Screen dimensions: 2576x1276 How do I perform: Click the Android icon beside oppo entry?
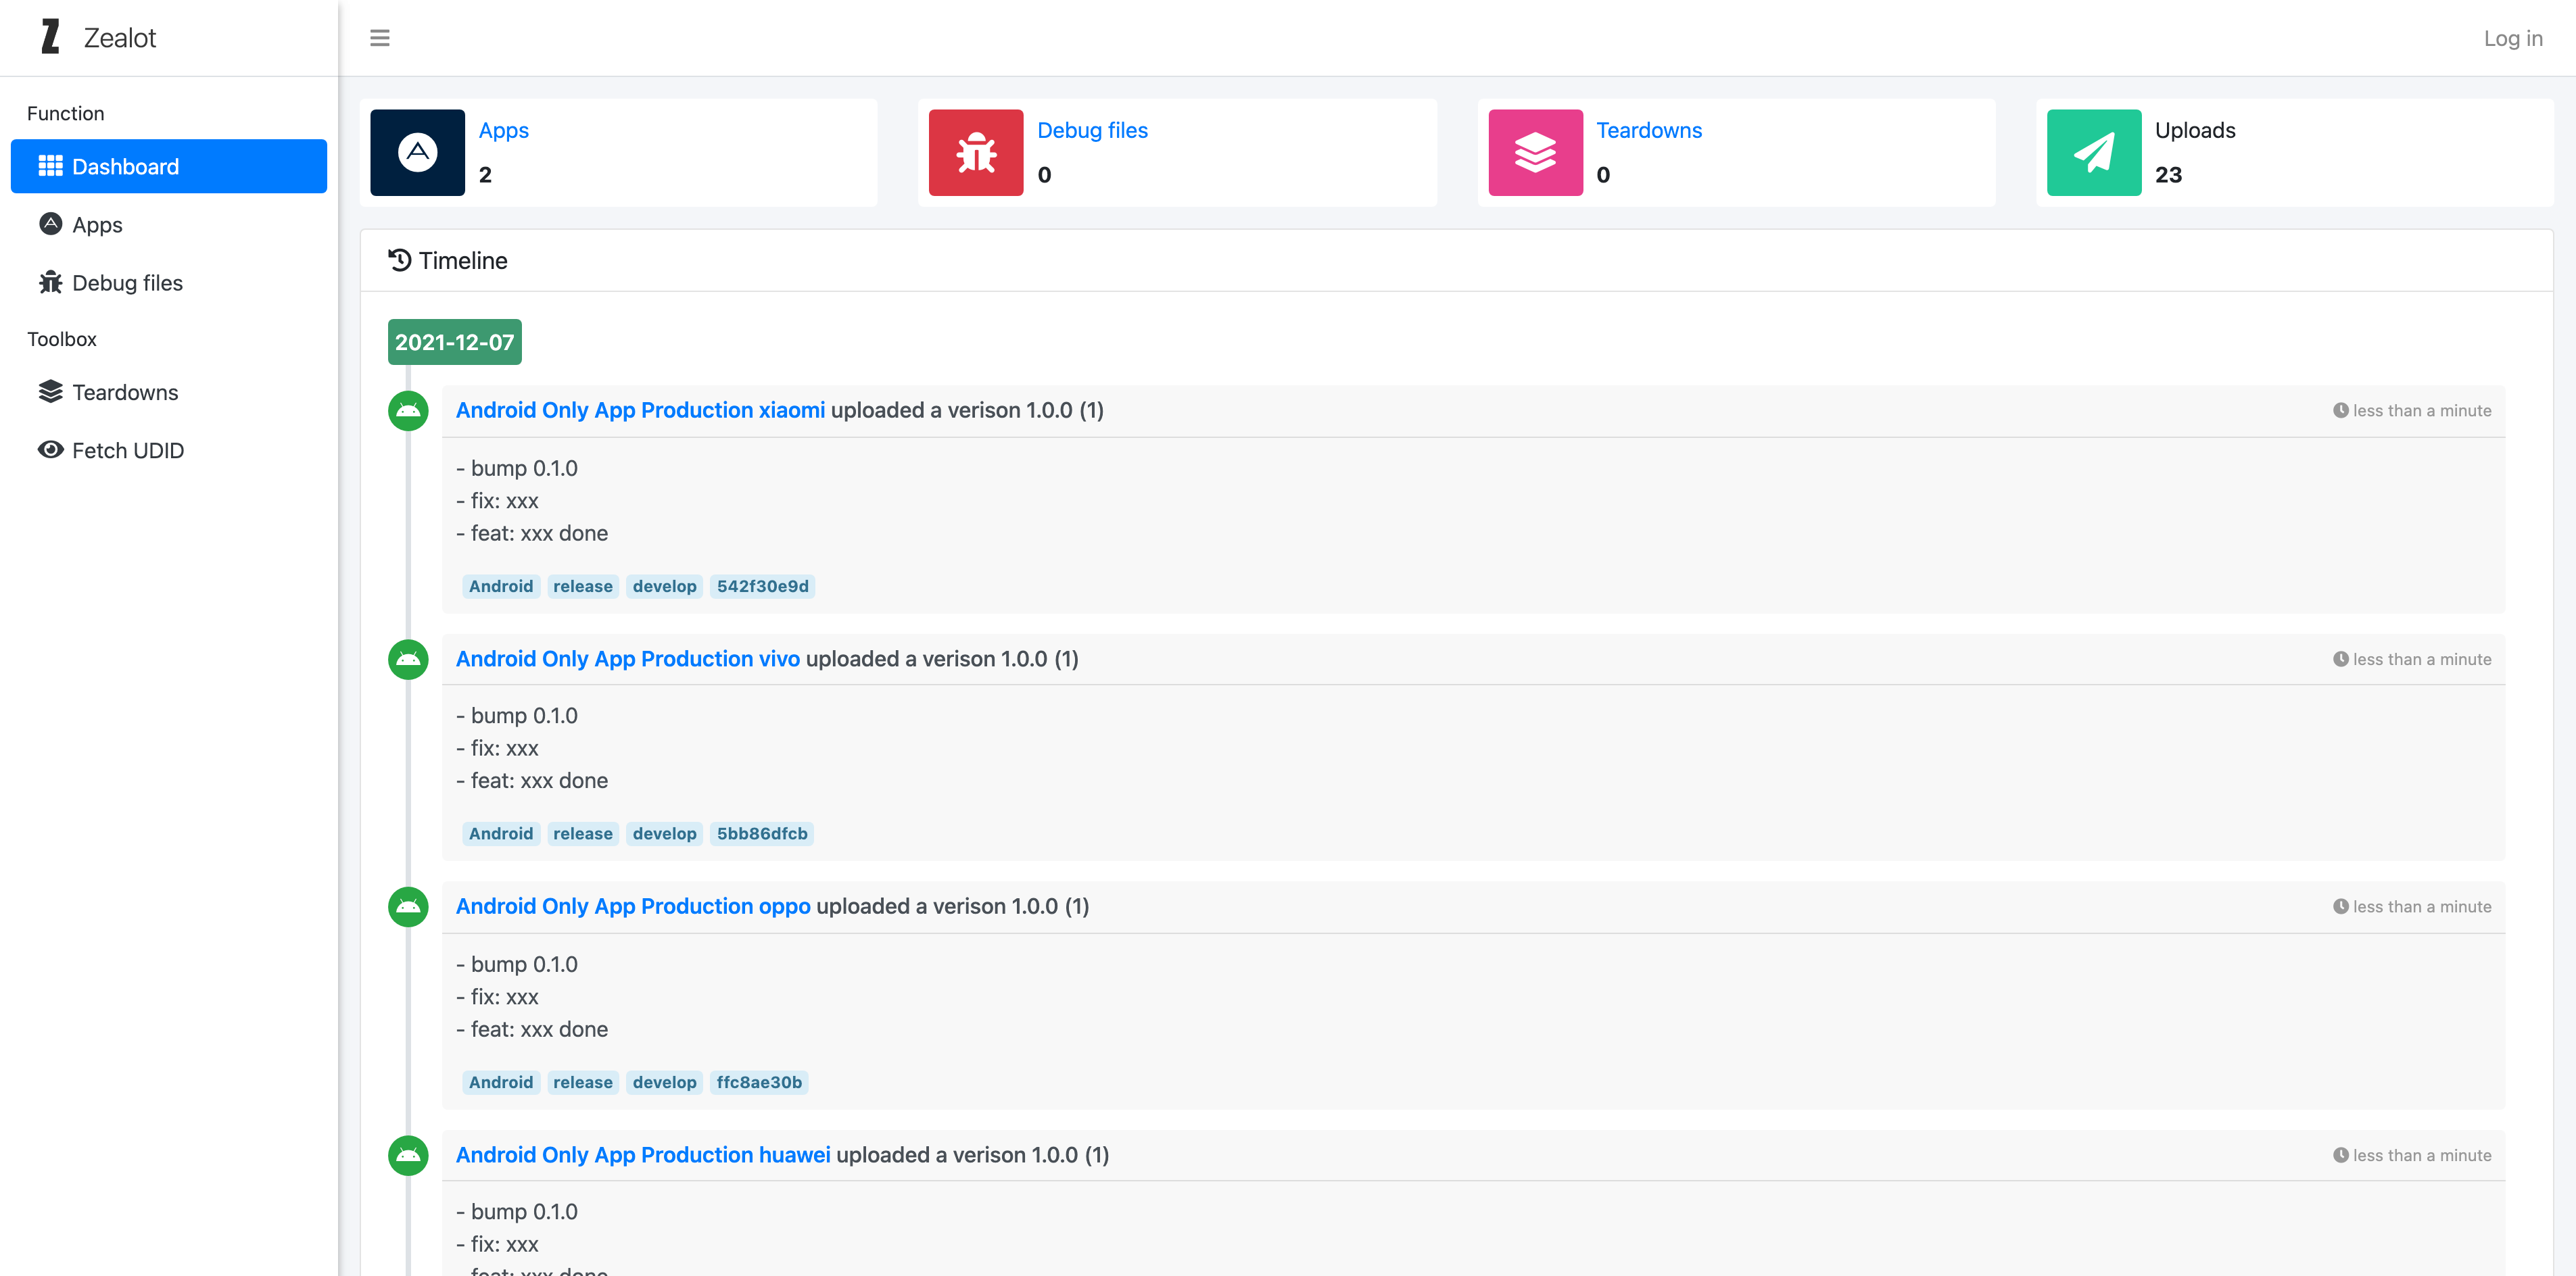coord(408,907)
